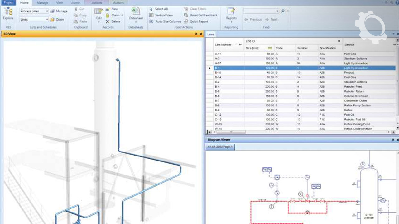Viewport: 399px width, 224px height.
Task: Open the Lines list dropdown
Action: [47, 19]
